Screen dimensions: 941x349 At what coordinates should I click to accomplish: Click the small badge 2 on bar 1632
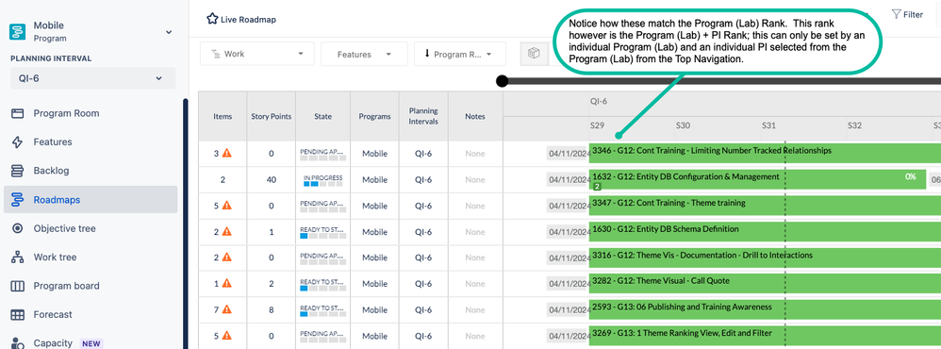point(597,187)
